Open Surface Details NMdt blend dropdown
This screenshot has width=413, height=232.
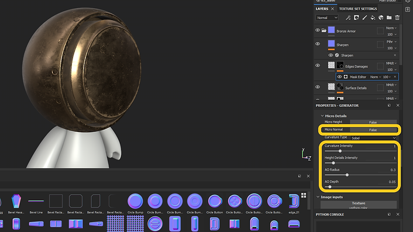pos(391,85)
